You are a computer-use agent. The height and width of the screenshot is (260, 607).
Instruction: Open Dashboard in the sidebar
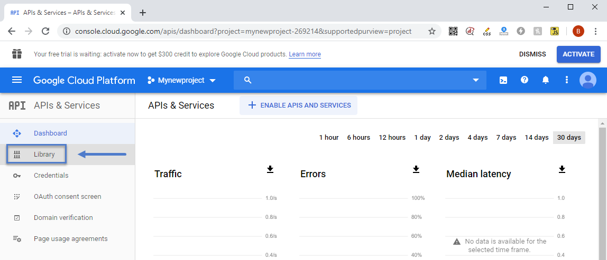67,133
